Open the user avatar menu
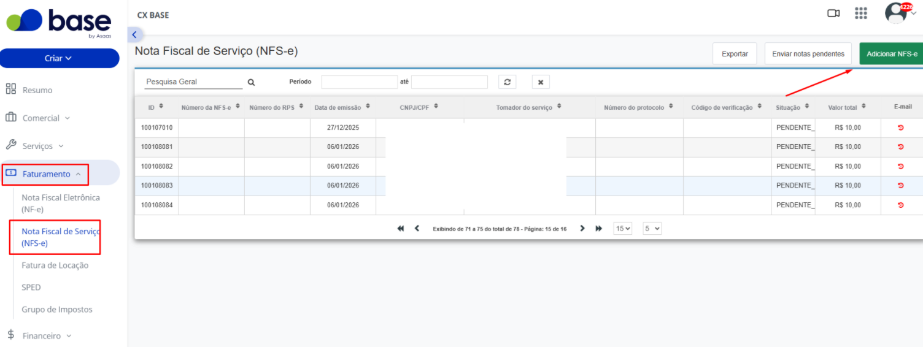923x347 pixels. [x=897, y=13]
